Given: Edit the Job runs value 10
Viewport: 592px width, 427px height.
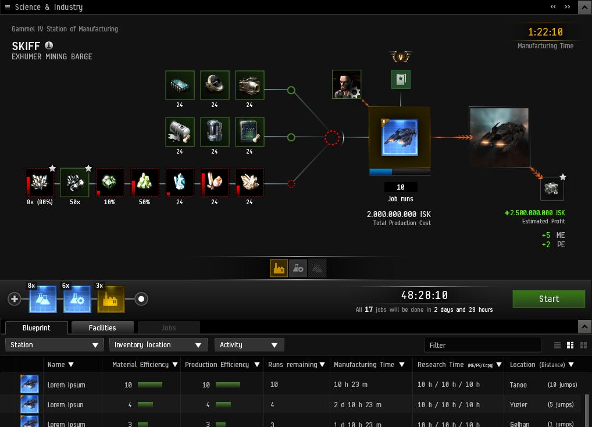Looking at the screenshot, I should [401, 187].
